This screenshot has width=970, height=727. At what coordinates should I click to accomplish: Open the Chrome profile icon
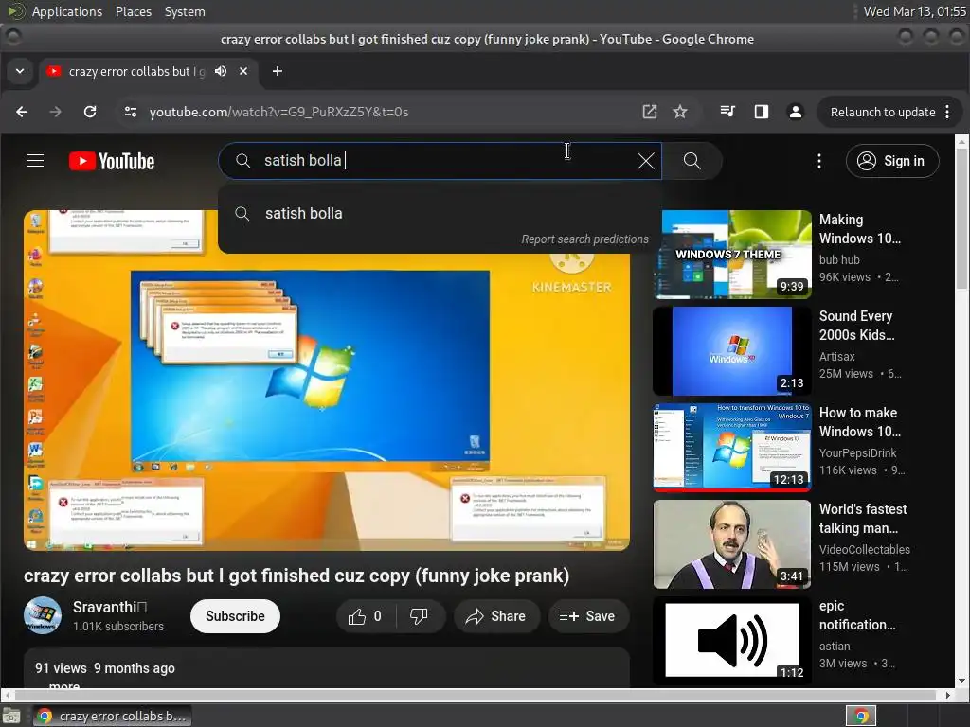[796, 112]
